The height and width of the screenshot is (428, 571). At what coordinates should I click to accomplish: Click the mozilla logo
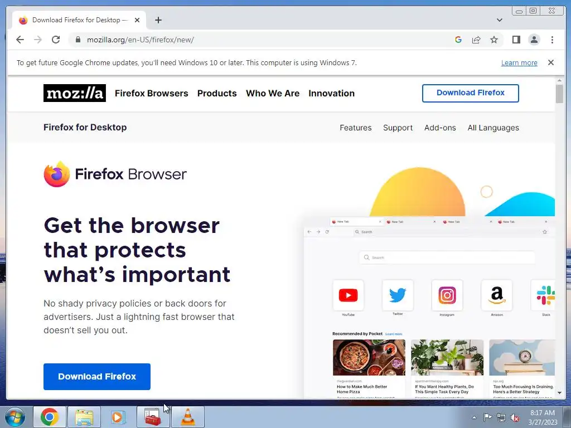[75, 93]
